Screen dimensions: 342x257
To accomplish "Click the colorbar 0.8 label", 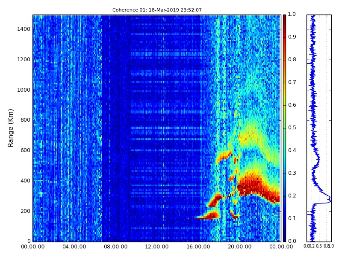I will 292,60.
